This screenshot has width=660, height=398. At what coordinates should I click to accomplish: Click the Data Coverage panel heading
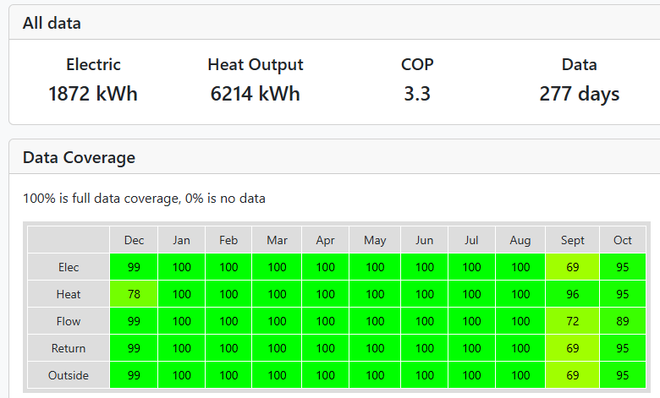tap(79, 157)
